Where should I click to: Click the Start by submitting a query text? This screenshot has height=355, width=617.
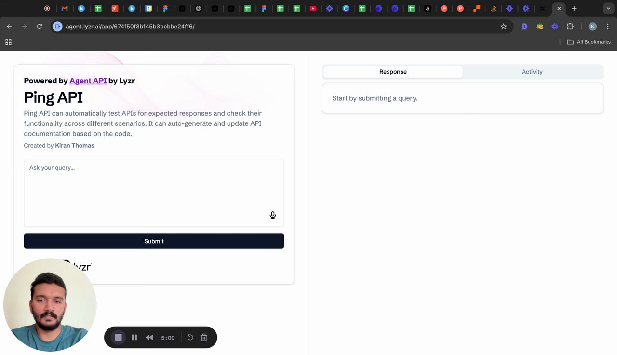pos(375,98)
